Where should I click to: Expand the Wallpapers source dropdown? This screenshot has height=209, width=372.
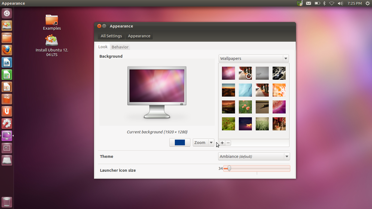pyautogui.click(x=254, y=59)
